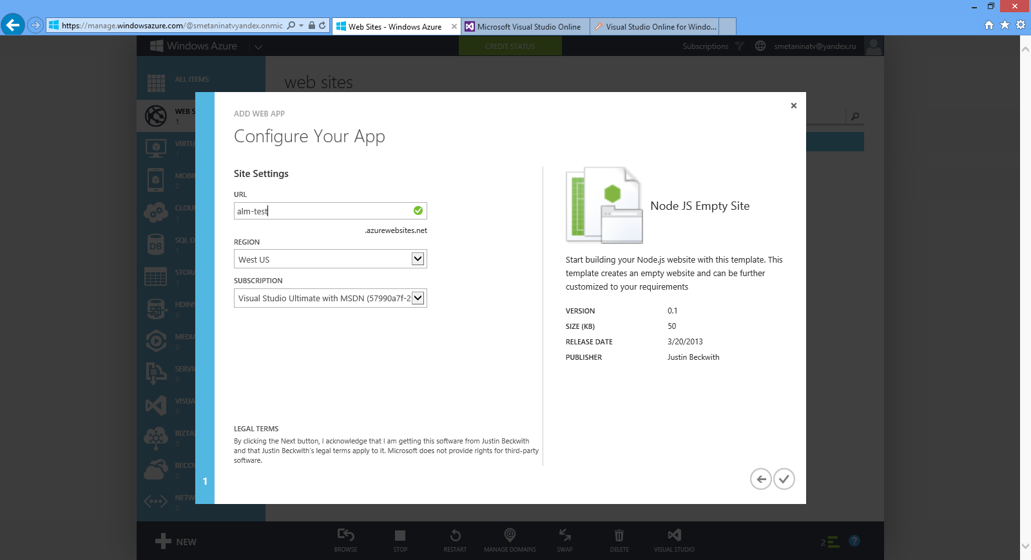The width and height of the screenshot is (1031, 560).
Task: Open the smetaninatv@yandex.ru account menu
Action: (815, 46)
